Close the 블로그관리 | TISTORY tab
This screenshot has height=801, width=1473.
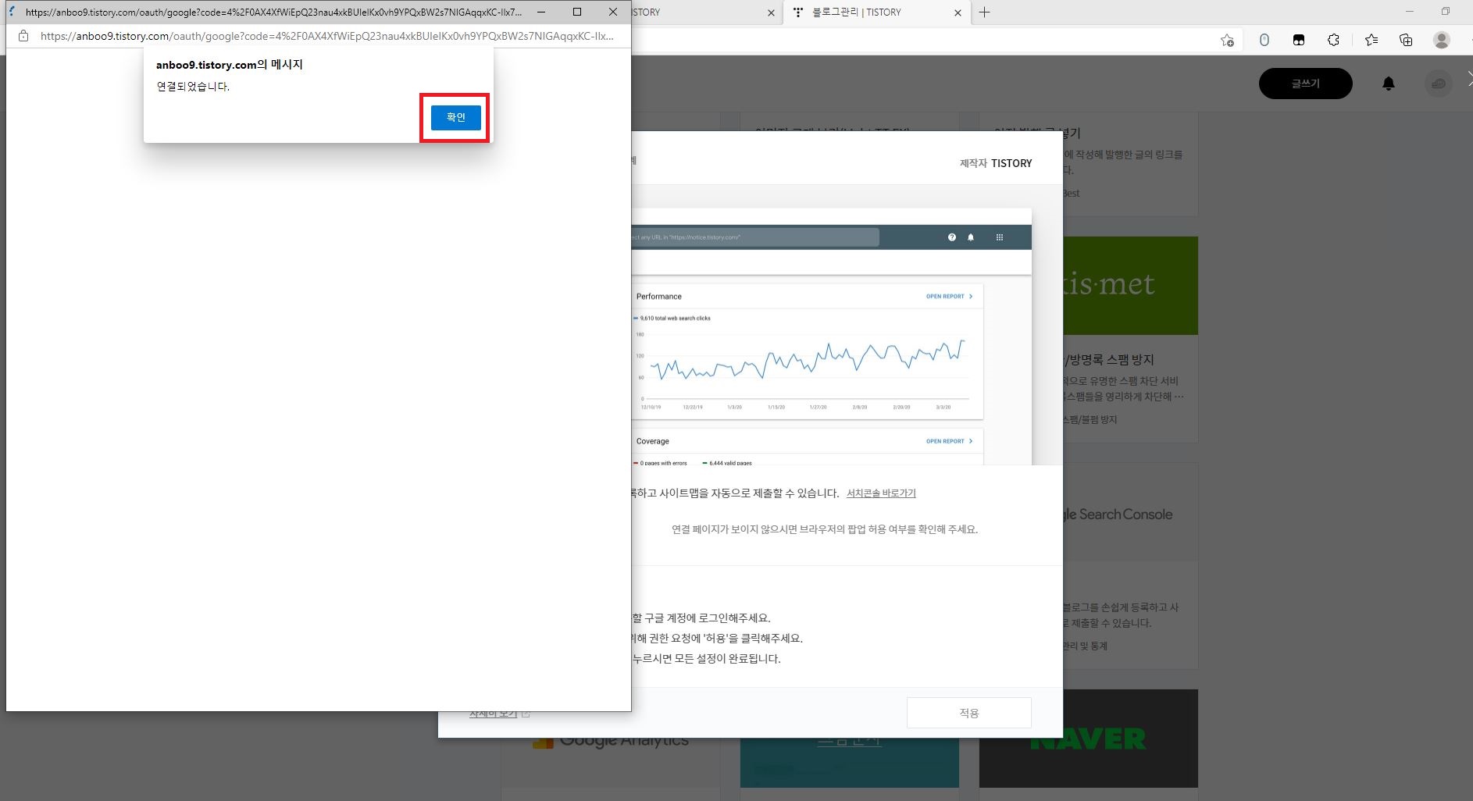[958, 12]
